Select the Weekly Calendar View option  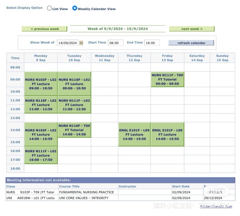click(74, 8)
